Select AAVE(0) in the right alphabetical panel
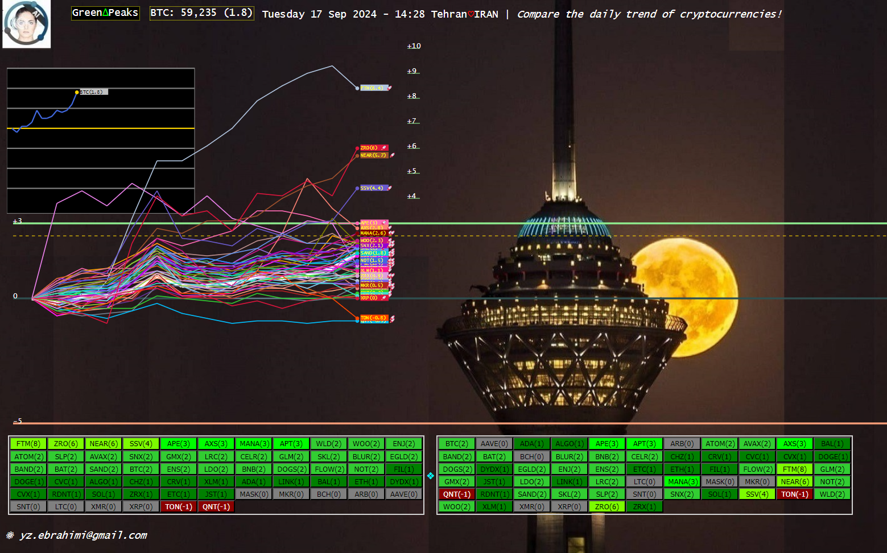This screenshot has height=553, width=887. 494,444
